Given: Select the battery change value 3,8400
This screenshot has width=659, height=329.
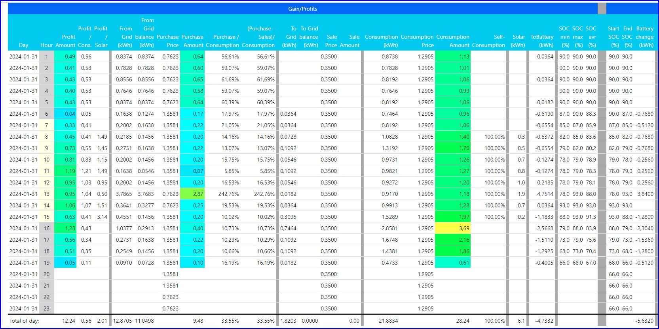Looking at the screenshot, I should point(645,194).
